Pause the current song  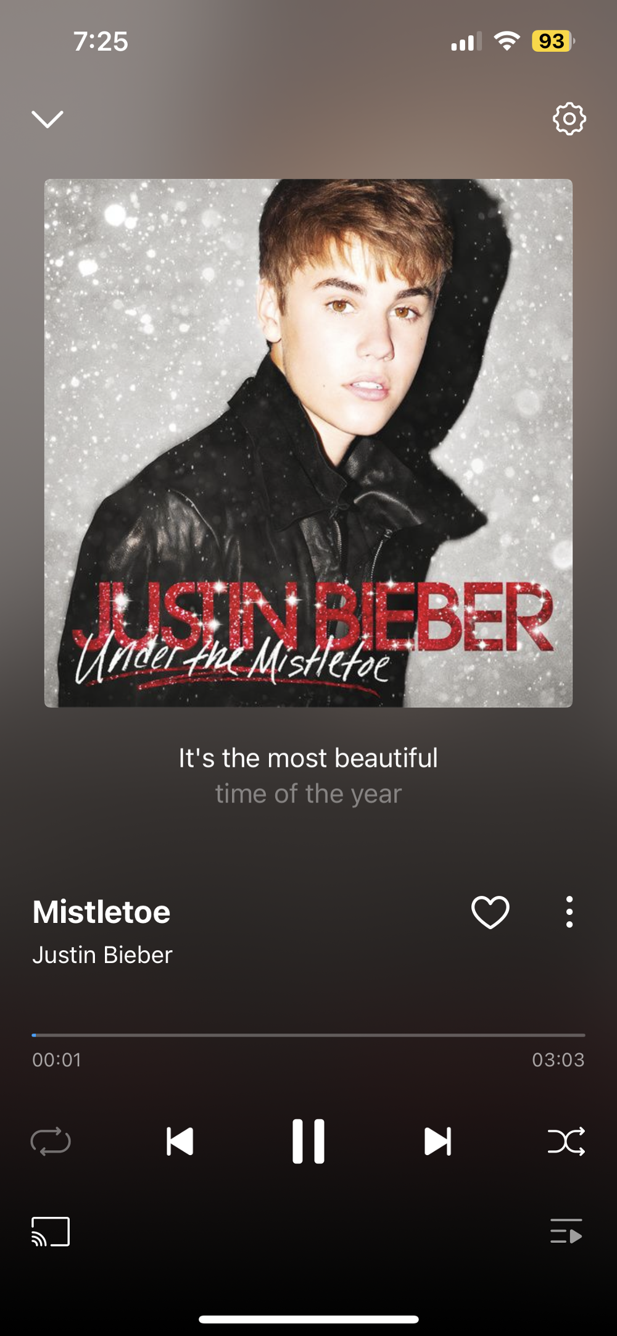pos(308,1141)
